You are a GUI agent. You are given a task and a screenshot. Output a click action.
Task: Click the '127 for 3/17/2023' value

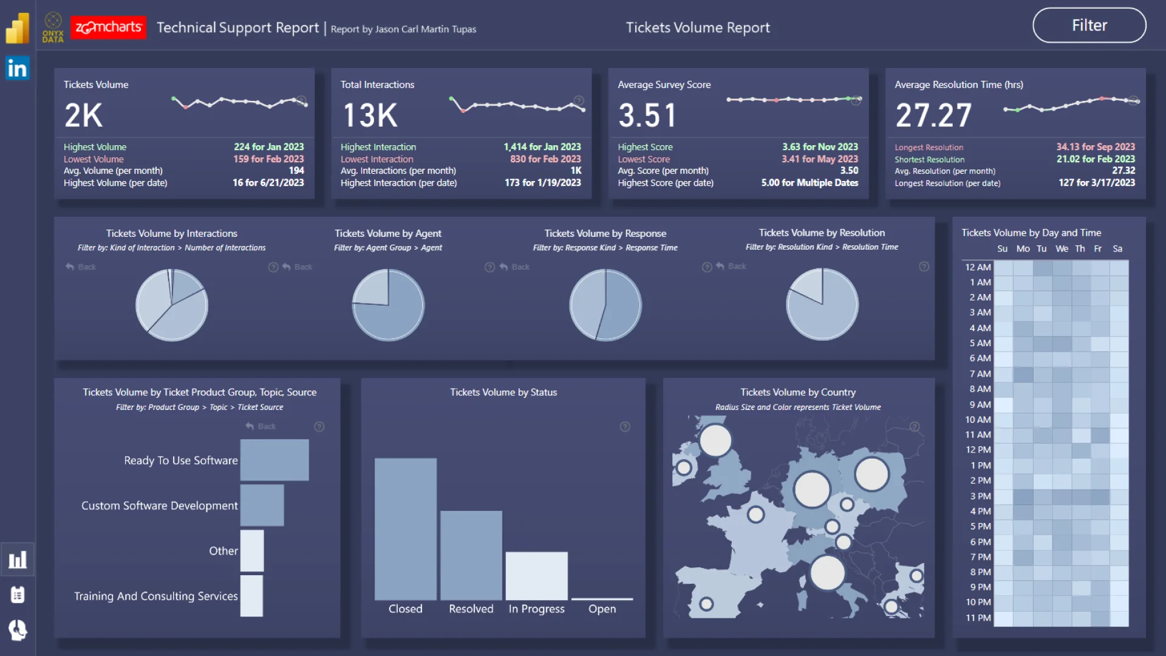pyautogui.click(x=1097, y=183)
